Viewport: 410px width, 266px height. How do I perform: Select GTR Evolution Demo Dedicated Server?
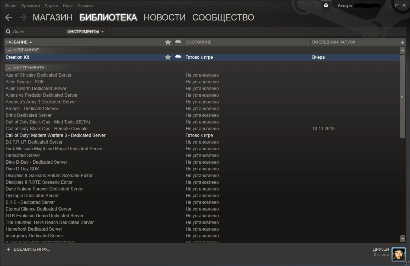click(44, 215)
